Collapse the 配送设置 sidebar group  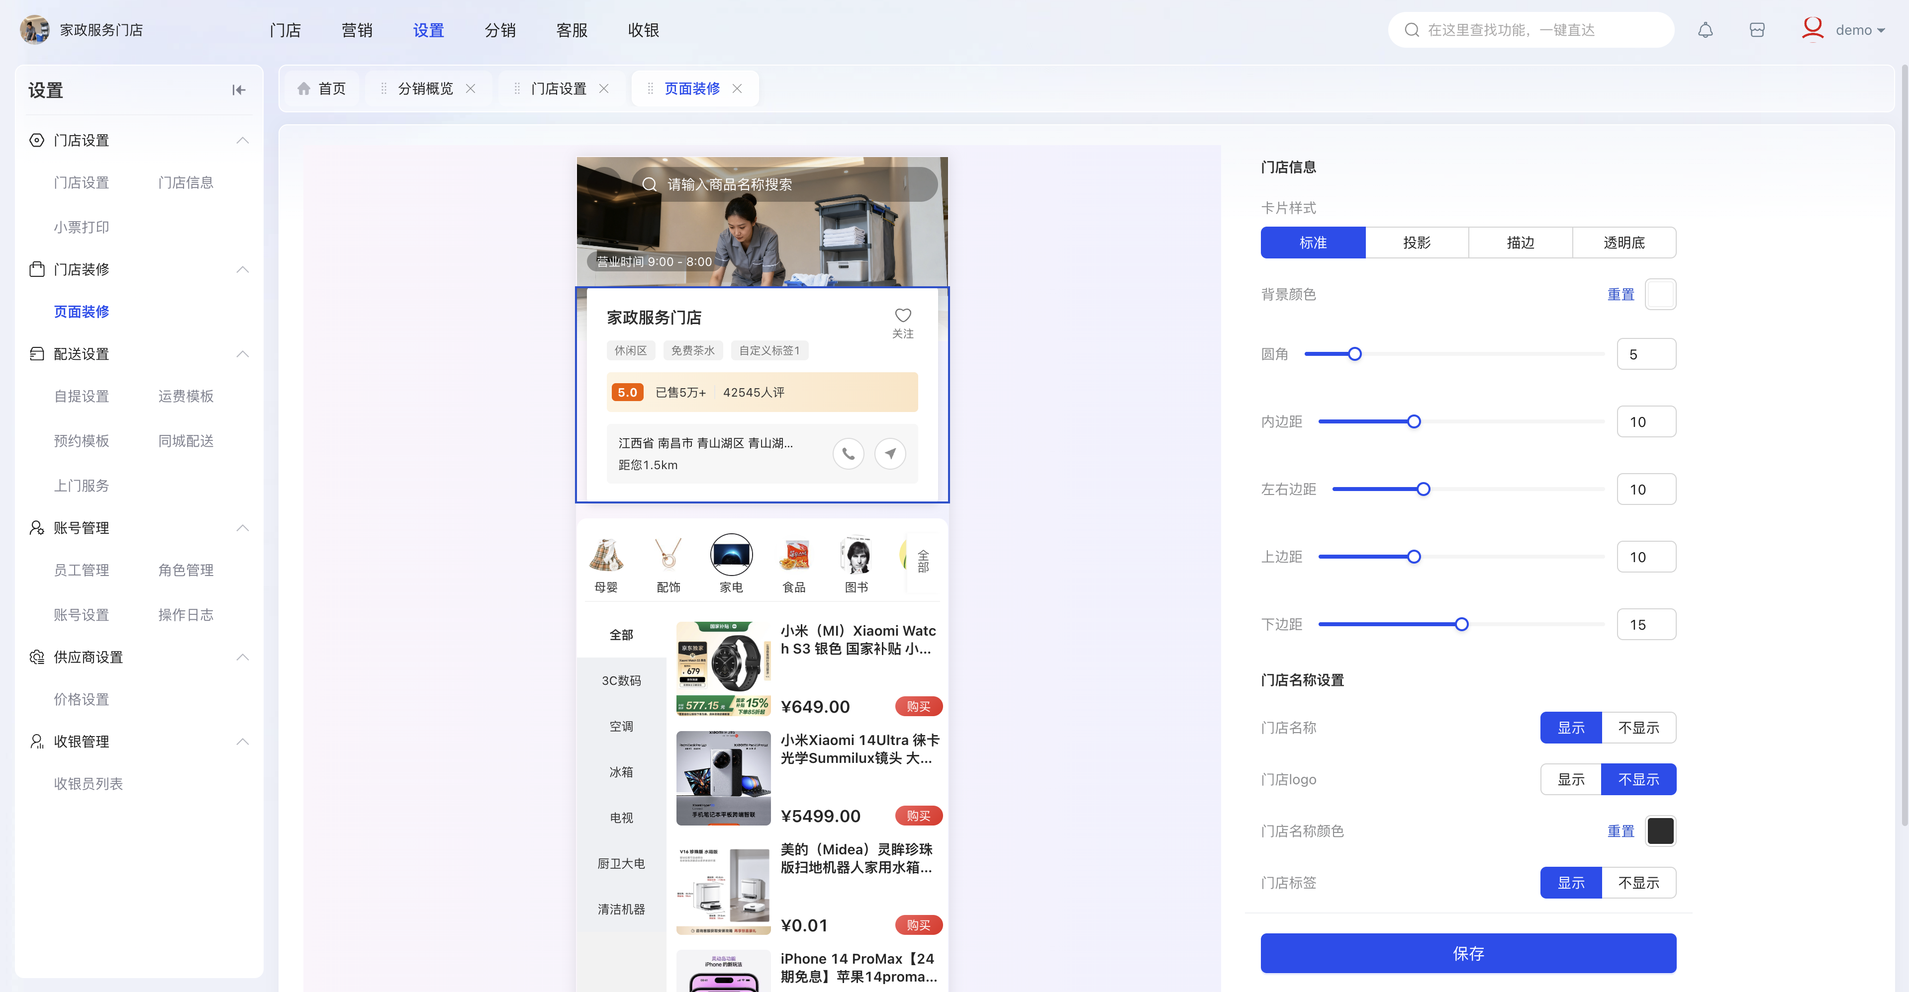click(242, 354)
